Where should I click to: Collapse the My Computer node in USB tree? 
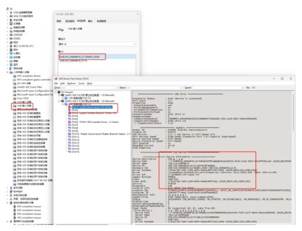tap(56, 92)
